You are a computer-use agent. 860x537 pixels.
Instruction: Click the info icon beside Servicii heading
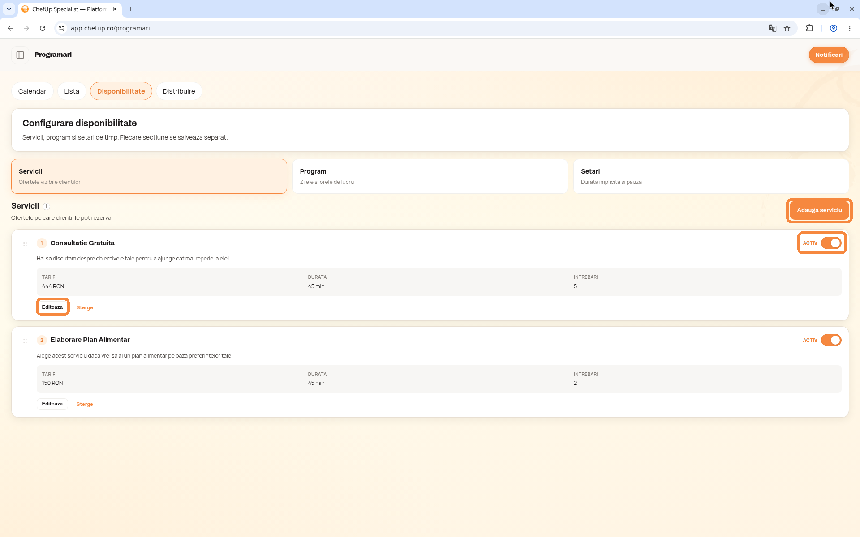(47, 206)
